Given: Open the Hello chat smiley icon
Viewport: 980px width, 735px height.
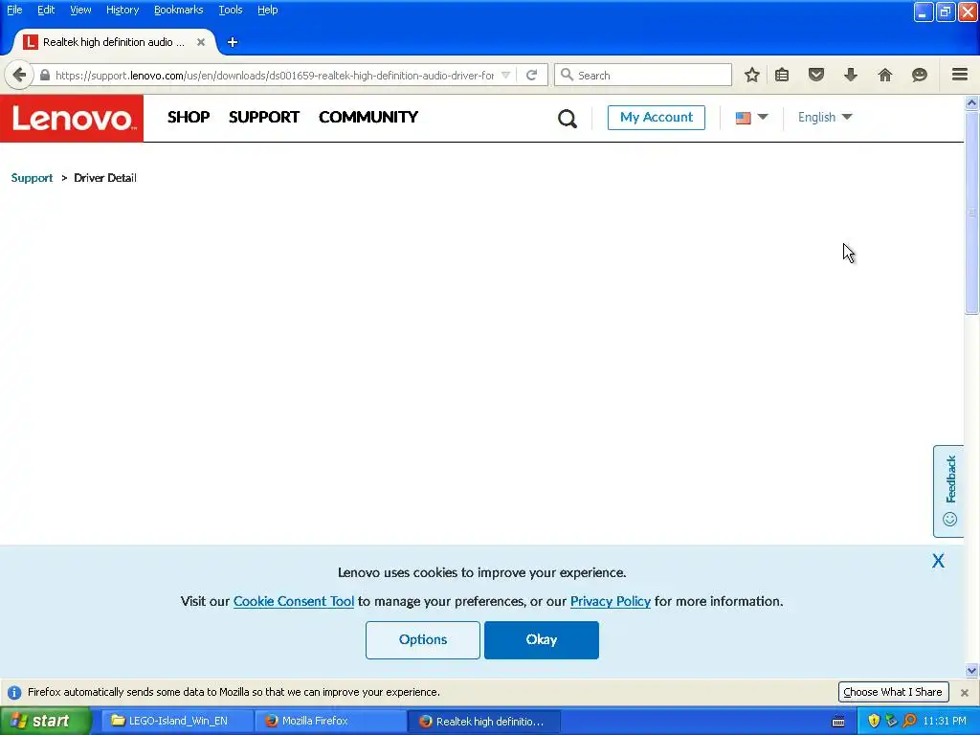Looking at the screenshot, I should pos(920,75).
